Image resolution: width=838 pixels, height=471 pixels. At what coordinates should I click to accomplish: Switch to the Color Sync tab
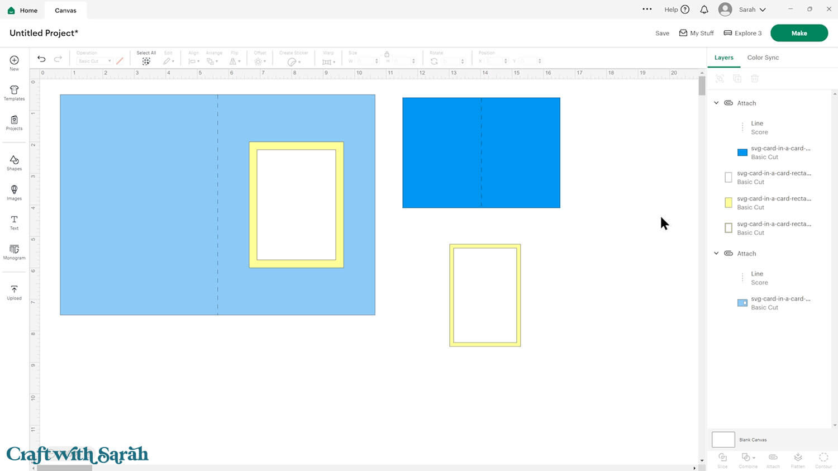(x=763, y=58)
